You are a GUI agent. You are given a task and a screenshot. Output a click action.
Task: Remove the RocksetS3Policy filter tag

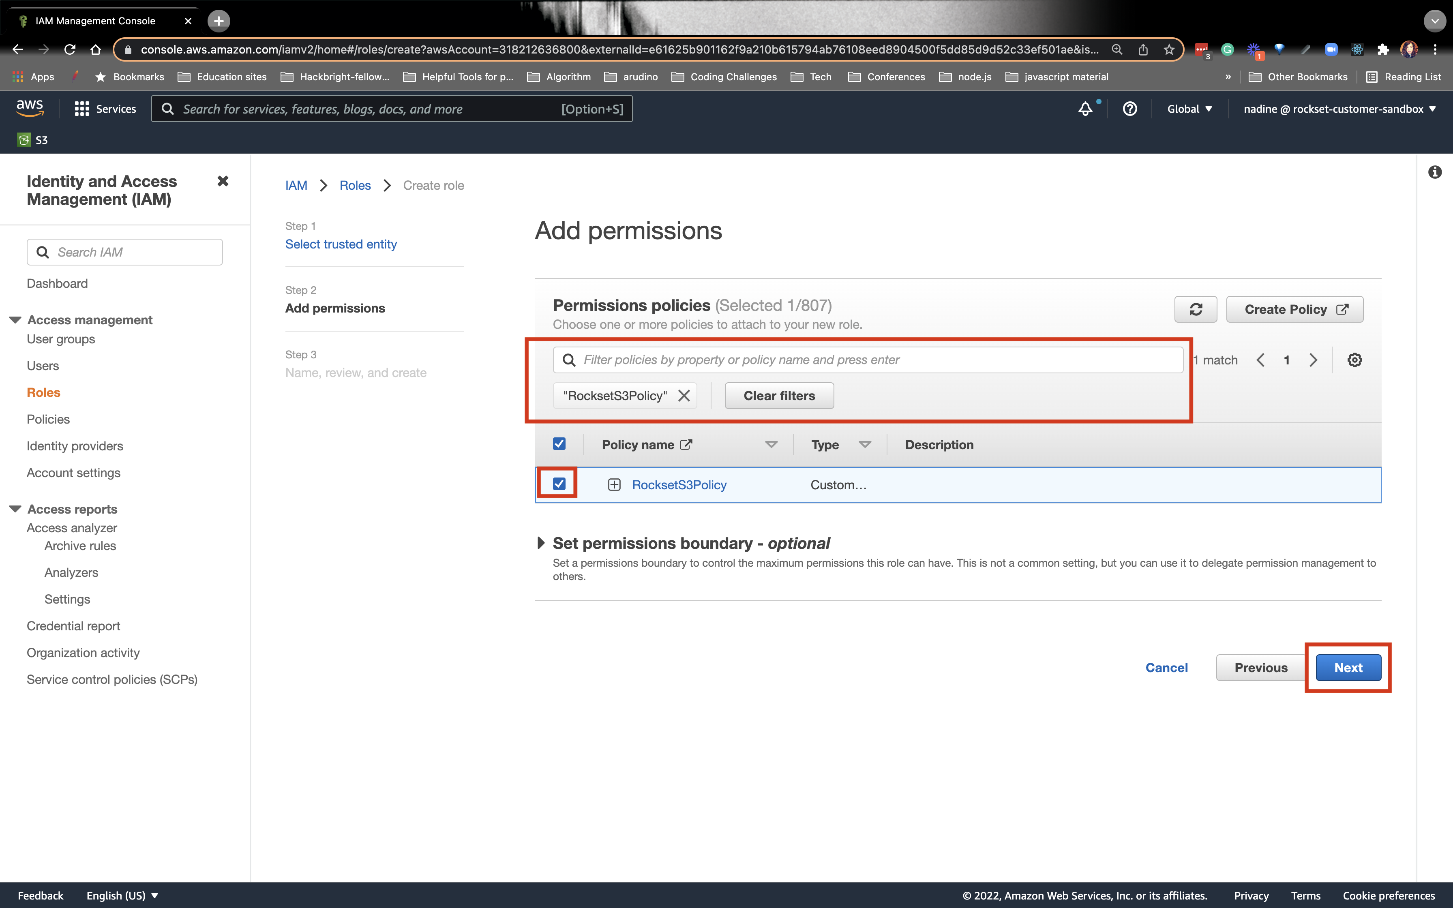tap(684, 396)
